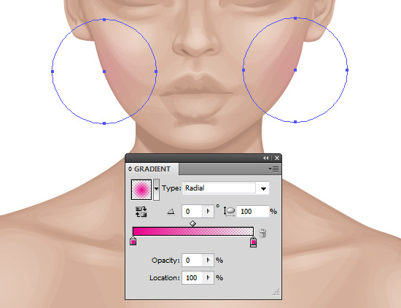This screenshot has width=401, height=308.
Task: Select the left magenta gradient stop
Action: point(133,241)
